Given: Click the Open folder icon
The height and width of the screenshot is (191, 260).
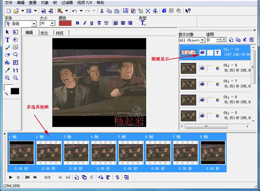Looking at the screenshot, I should pyautogui.click(x=16, y=11).
